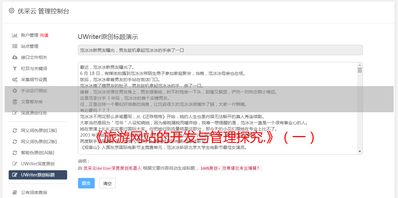Click the gear icon beside 优采云 管理控制台
The width and height of the screenshot is (398, 198).
click(11, 11)
